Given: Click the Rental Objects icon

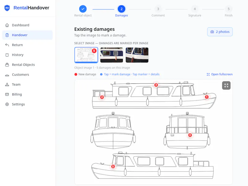Looking at the screenshot, I should [x=7, y=65].
